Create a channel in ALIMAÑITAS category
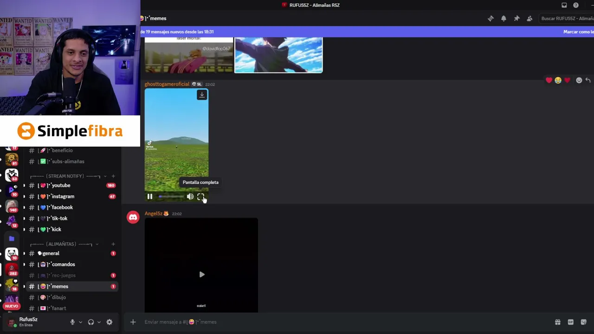 113,244
